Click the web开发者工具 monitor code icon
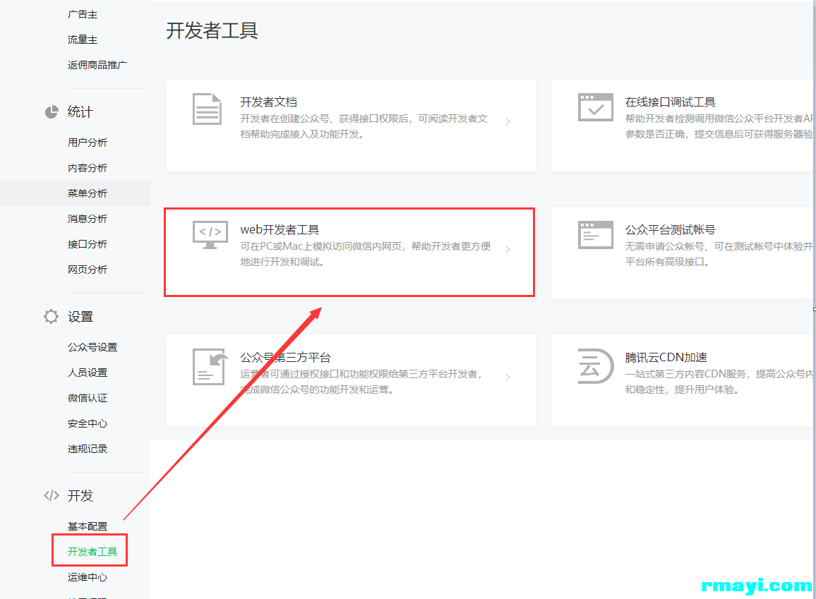The image size is (816, 599). (210, 235)
